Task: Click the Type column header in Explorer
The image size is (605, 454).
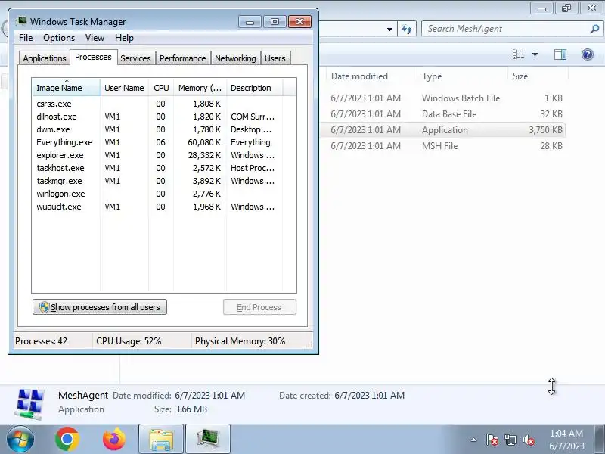Action: 462,76
